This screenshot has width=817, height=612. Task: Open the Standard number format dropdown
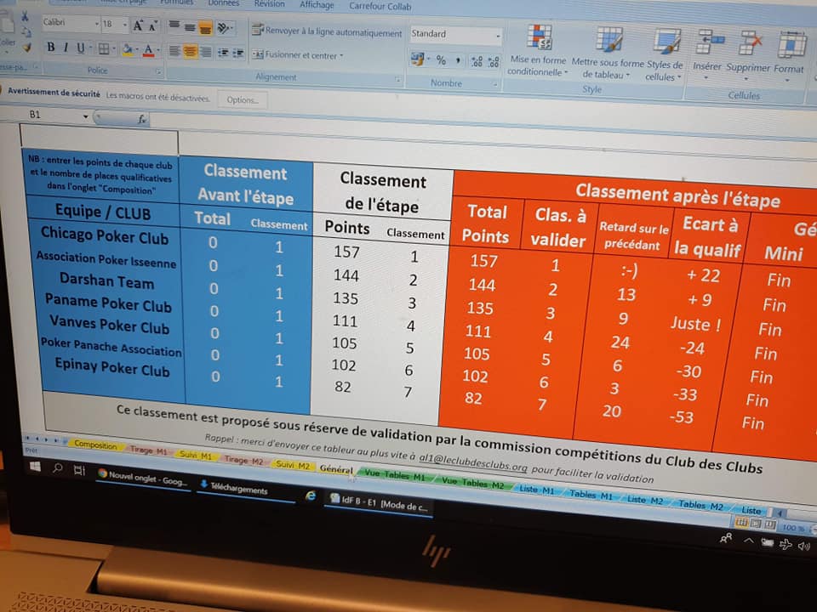pos(454,35)
